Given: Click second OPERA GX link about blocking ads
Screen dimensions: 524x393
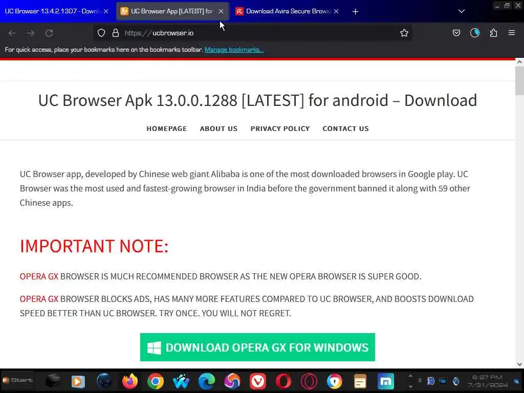Looking at the screenshot, I should point(39,299).
